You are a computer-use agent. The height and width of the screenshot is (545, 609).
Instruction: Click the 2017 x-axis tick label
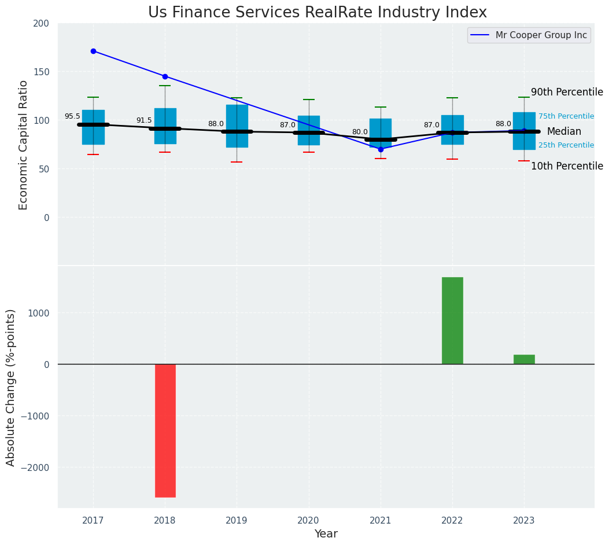[93, 521]
